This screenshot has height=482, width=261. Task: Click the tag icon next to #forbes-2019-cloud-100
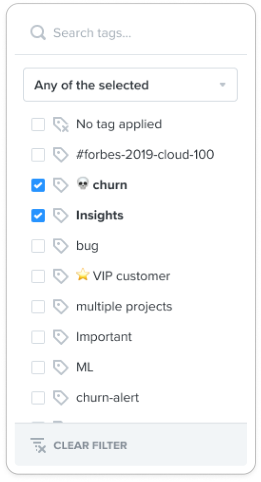pyautogui.click(x=61, y=155)
